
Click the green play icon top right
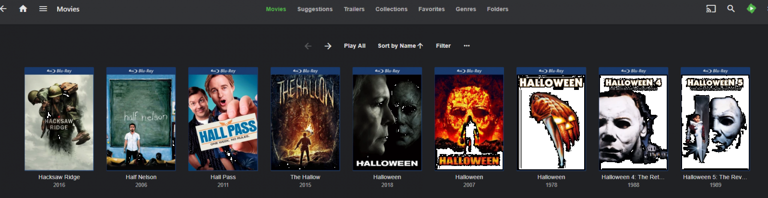click(x=751, y=9)
